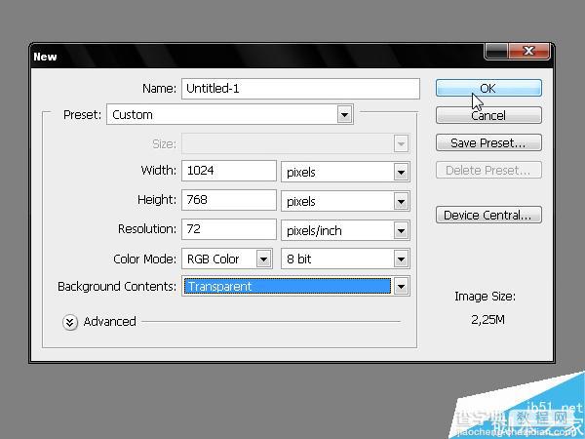The image size is (585, 439).
Task: Expand the Advanced options chevron
Action: [x=70, y=322]
